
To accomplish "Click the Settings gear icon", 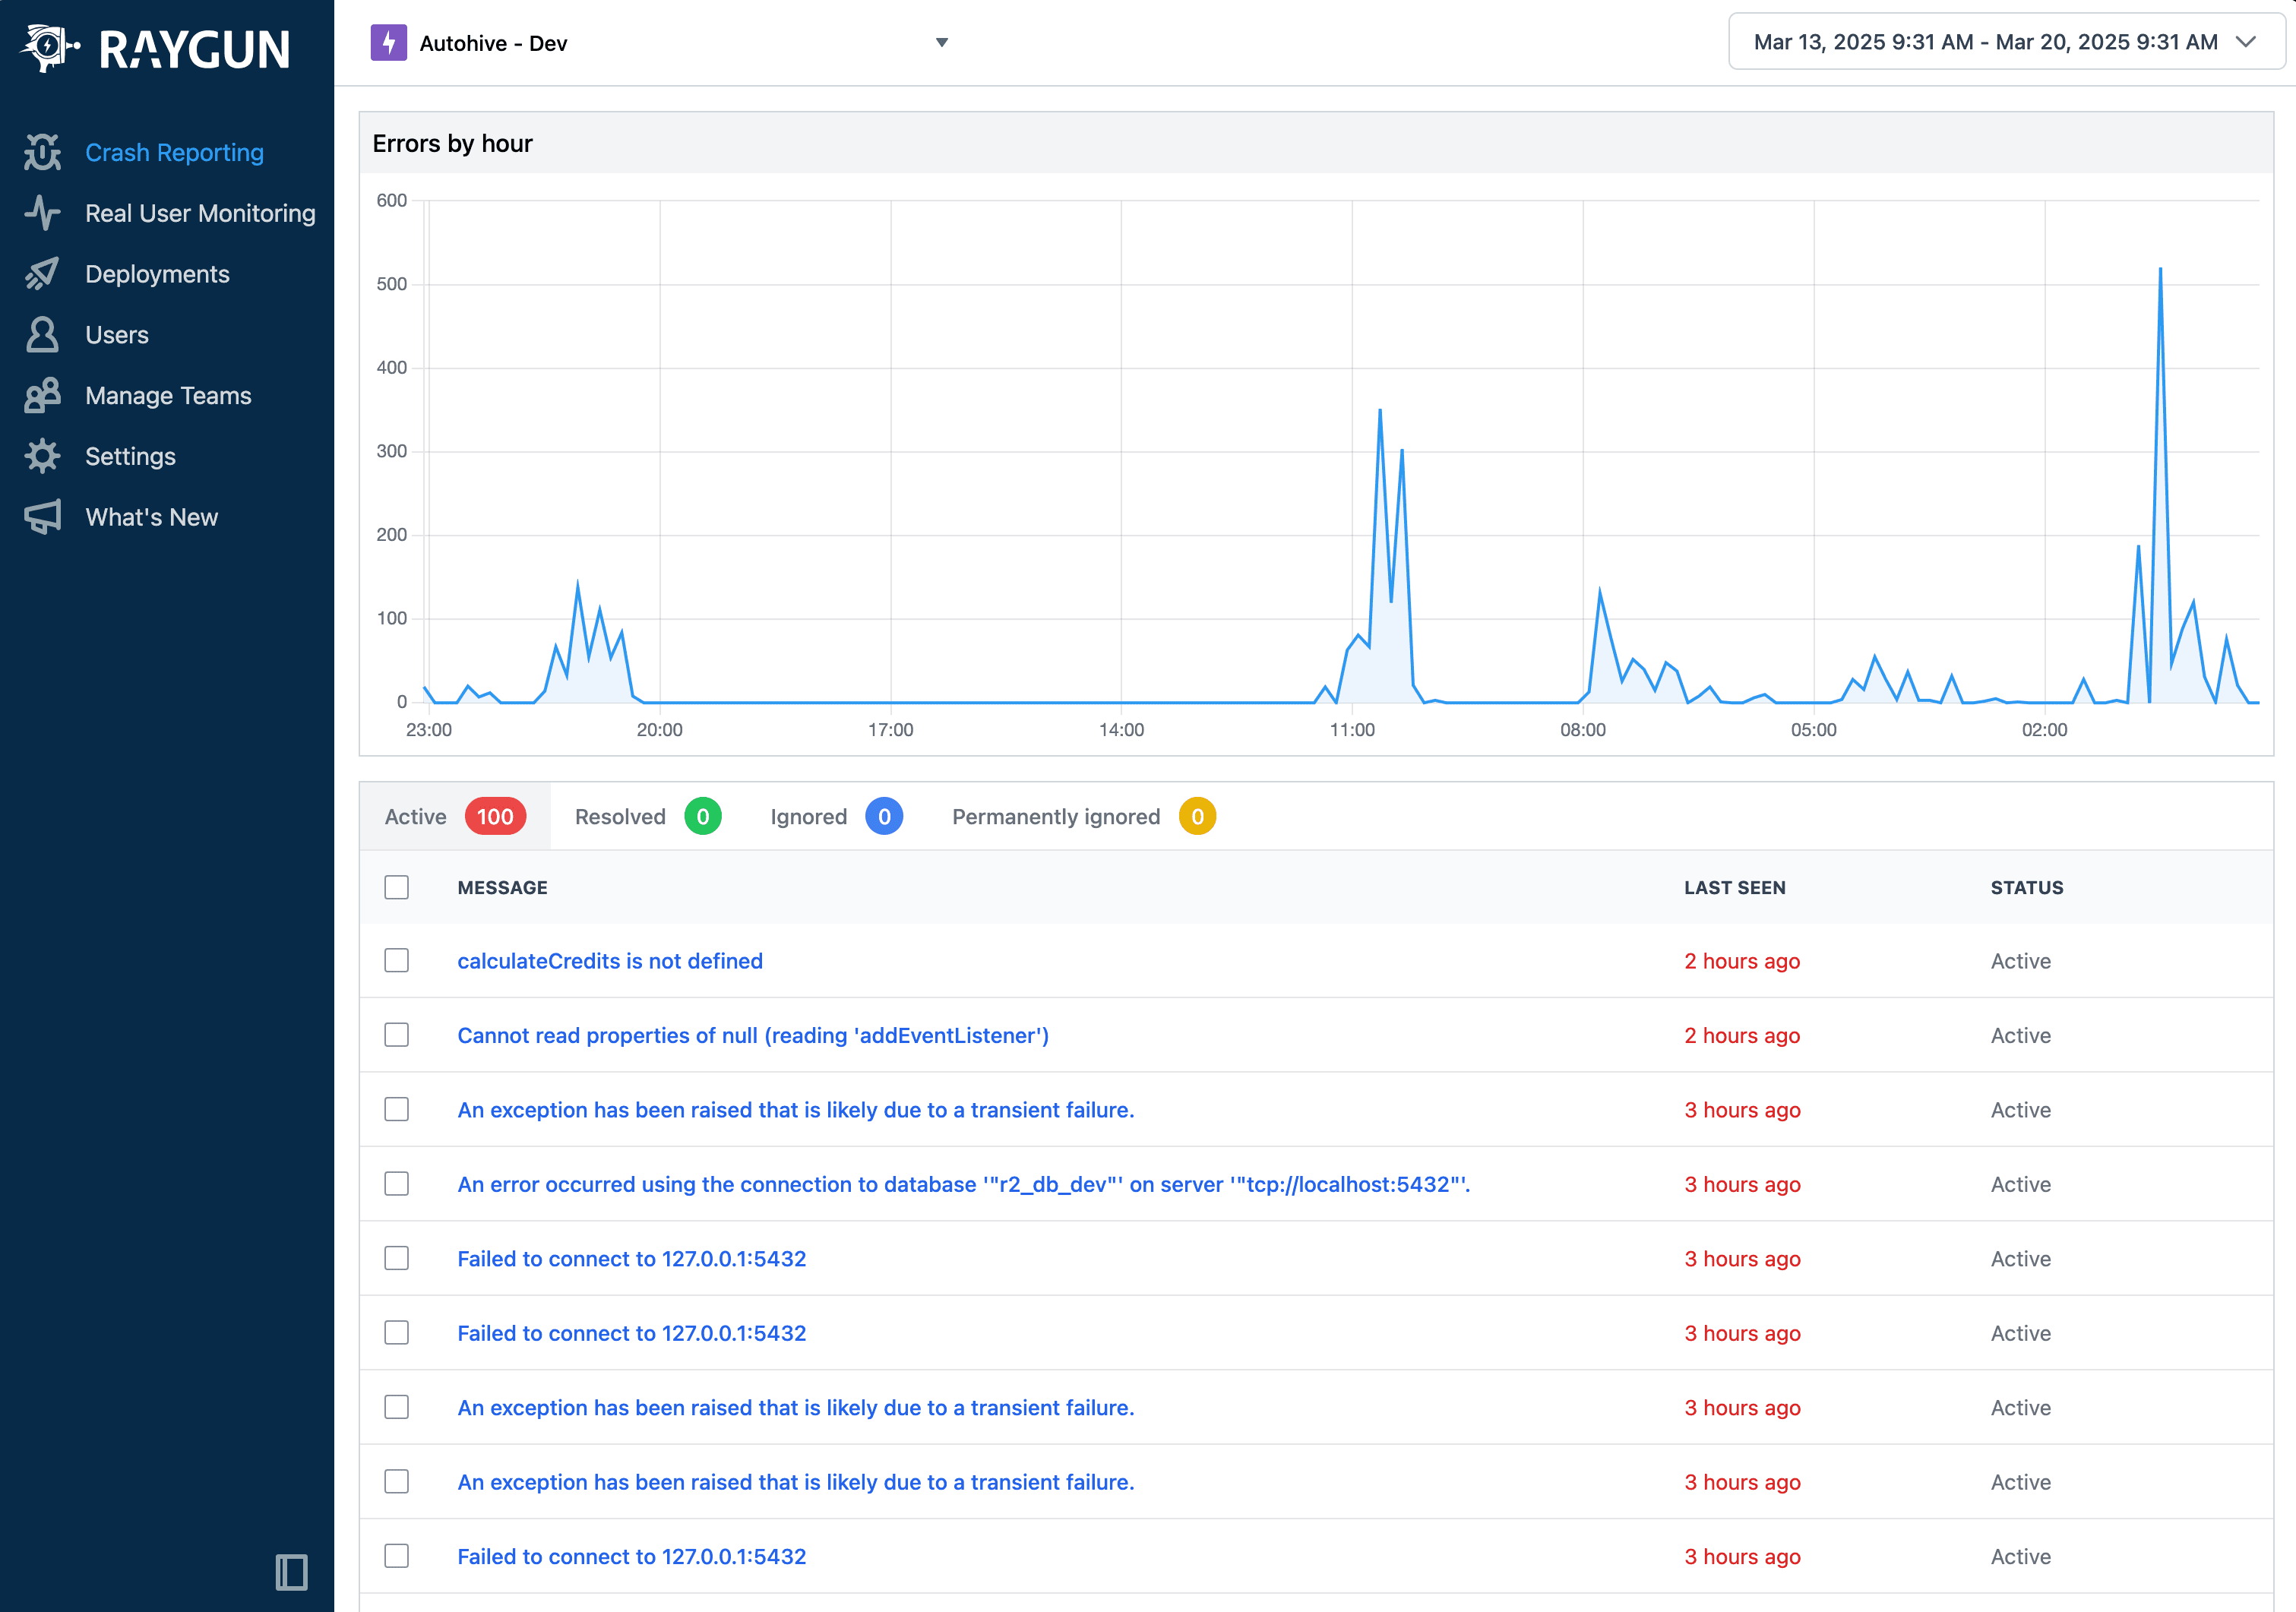I will coord(43,456).
